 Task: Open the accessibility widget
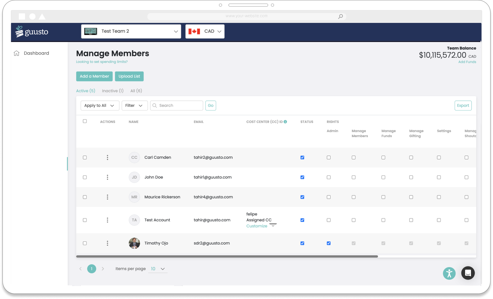tap(449, 273)
